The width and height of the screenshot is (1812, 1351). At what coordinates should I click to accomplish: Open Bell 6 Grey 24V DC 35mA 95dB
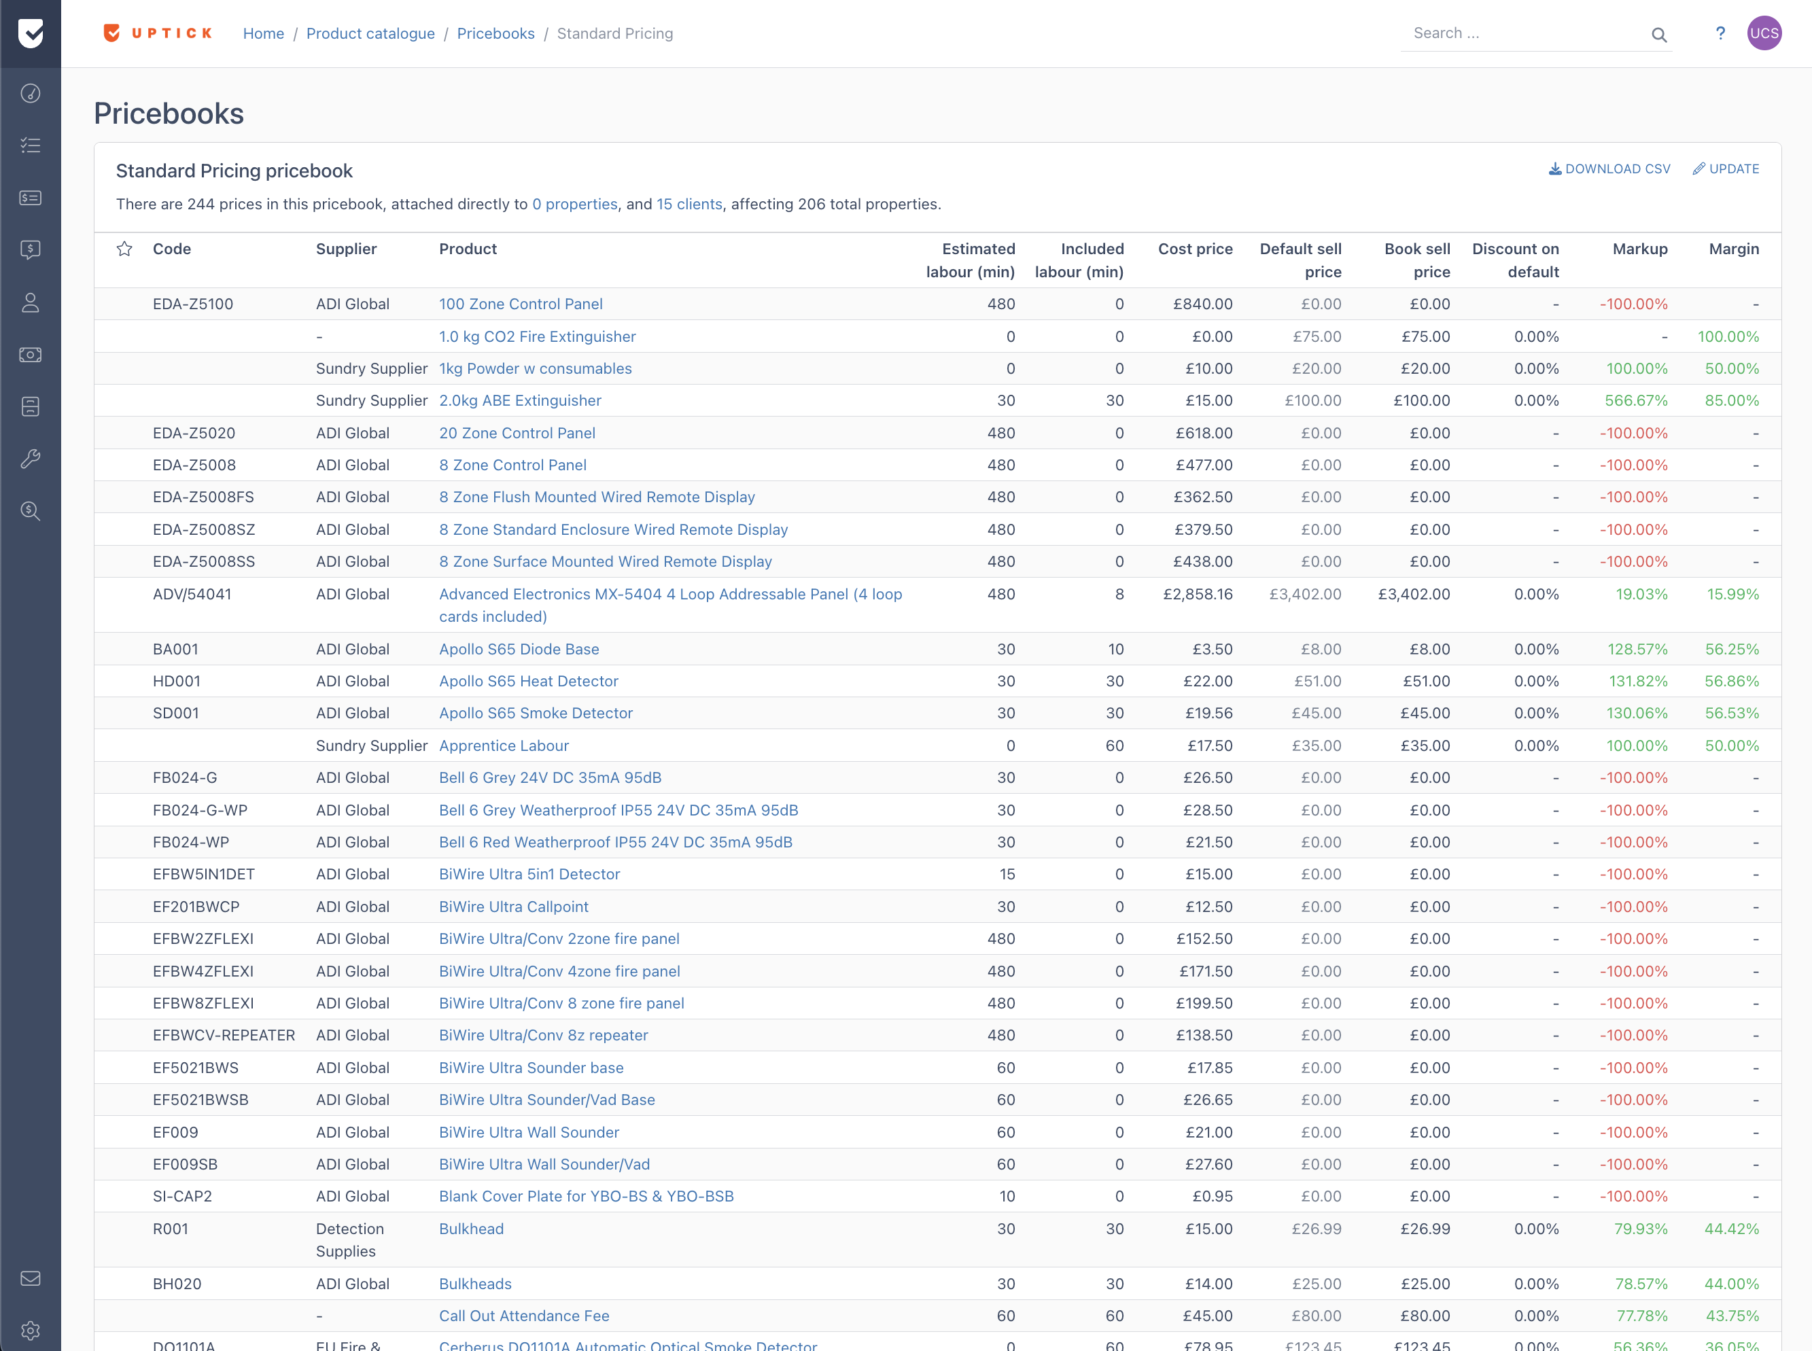coord(551,777)
